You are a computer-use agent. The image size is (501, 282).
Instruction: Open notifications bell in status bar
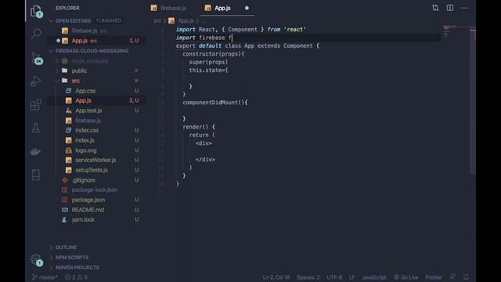tap(466, 277)
